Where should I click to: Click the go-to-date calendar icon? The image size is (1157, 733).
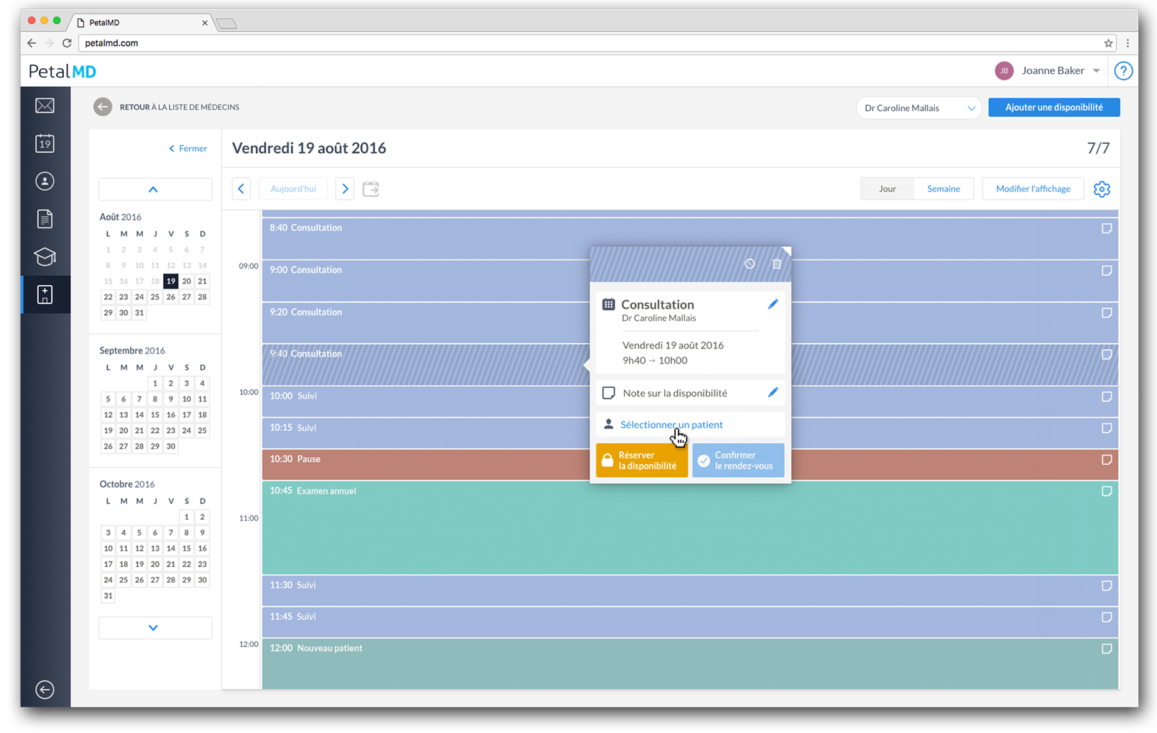coord(371,189)
